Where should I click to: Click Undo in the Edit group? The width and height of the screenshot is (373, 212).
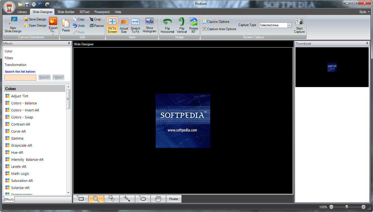(x=79, y=26)
